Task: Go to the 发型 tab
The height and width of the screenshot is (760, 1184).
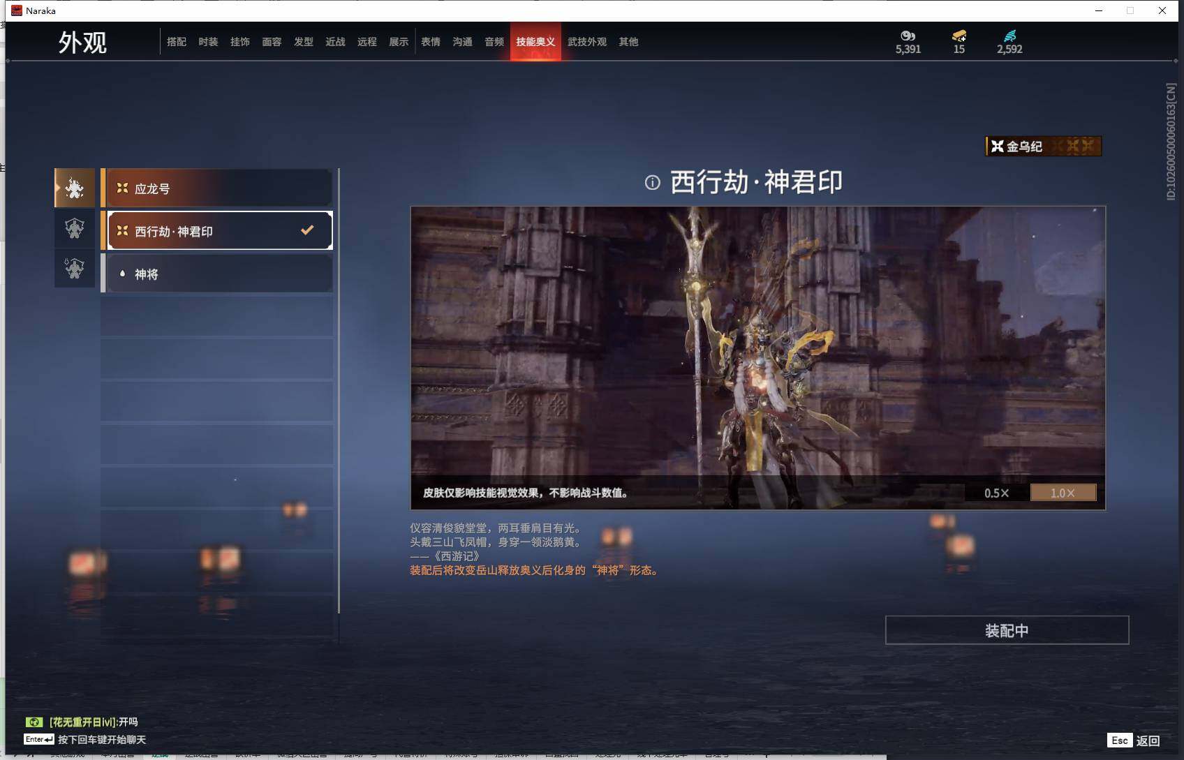Action: (x=304, y=42)
